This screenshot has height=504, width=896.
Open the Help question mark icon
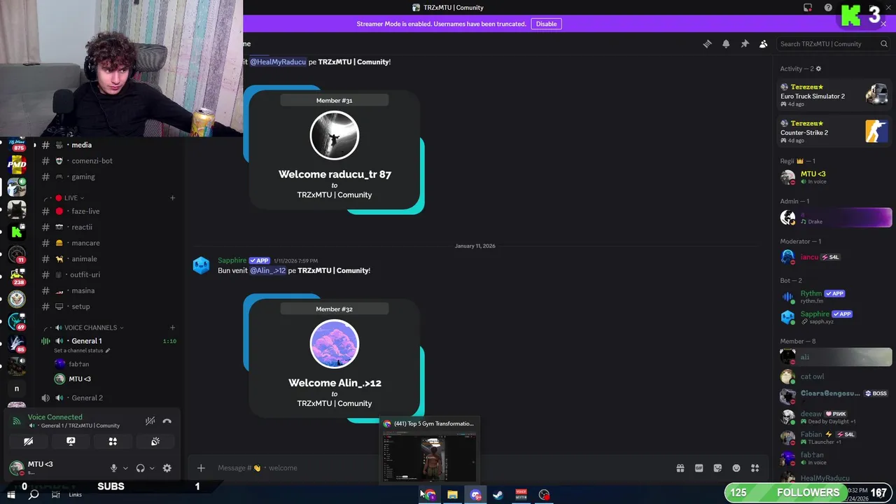(x=828, y=8)
